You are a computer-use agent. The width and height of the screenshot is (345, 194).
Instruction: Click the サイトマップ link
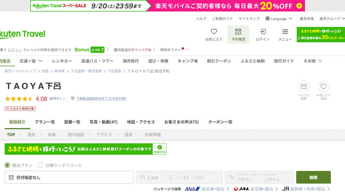[x=249, y=19]
